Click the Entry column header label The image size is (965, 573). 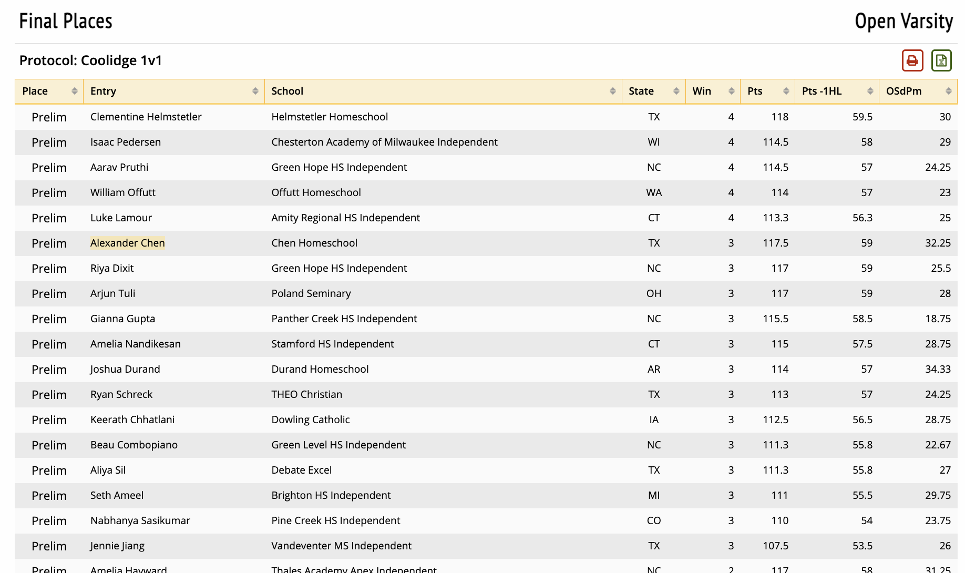103,91
